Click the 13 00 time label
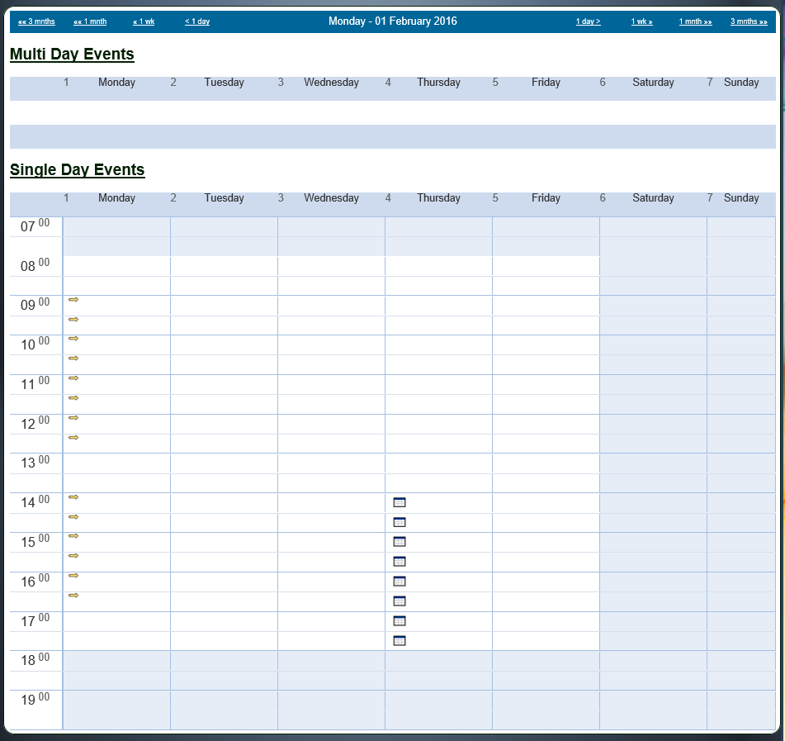Viewport: 785px width, 741px height. click(35, 462)
